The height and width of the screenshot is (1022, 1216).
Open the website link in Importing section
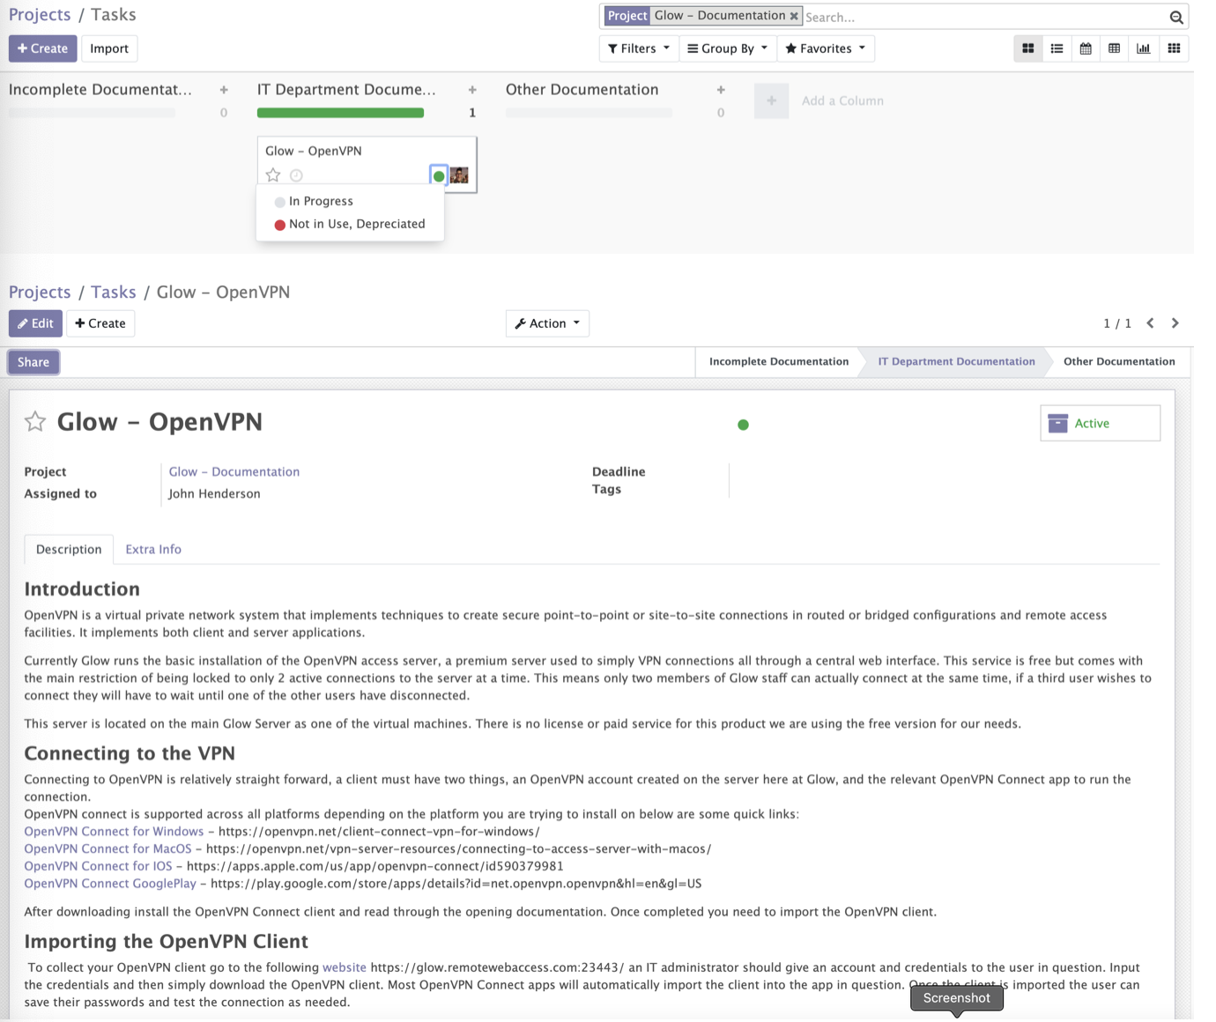click(345, 967)
